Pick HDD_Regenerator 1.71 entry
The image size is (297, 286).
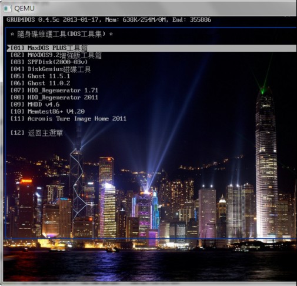point(54,91)
